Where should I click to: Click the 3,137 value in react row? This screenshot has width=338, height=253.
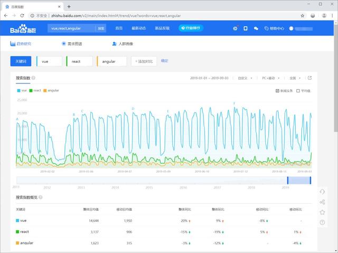[x=95, y=232]
